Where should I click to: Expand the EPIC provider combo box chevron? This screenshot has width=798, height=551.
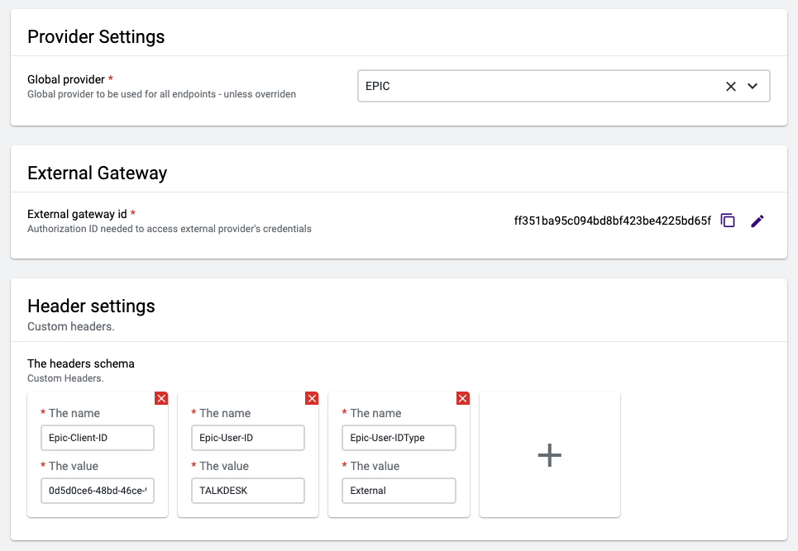click(751, 85)
